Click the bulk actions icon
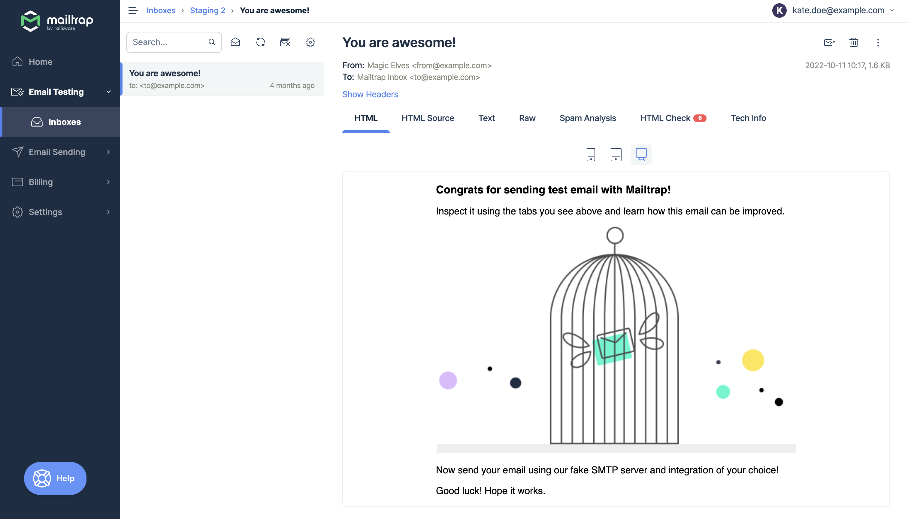This screenshot has width=908, height=519. tap(285, 42)
